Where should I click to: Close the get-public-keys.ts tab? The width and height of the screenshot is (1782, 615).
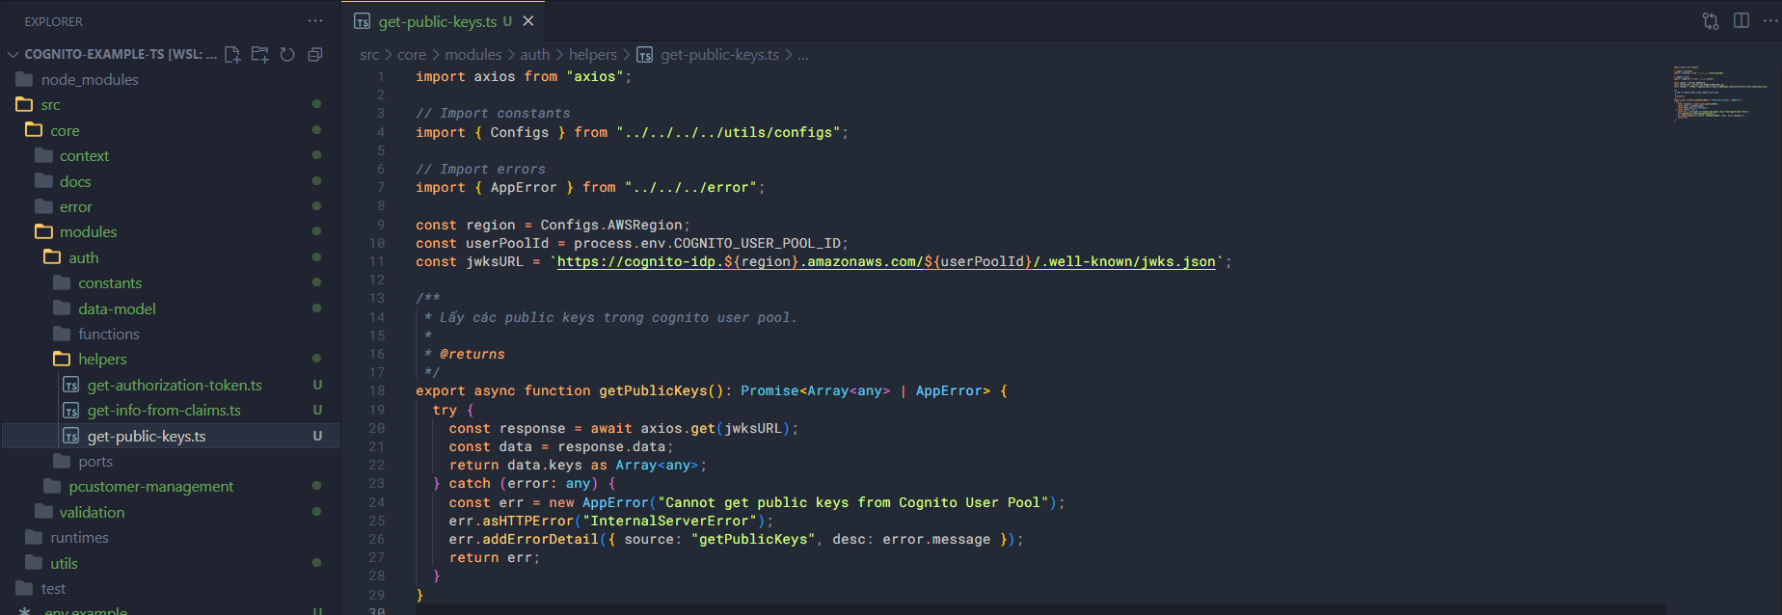click(x=528, y=21)
